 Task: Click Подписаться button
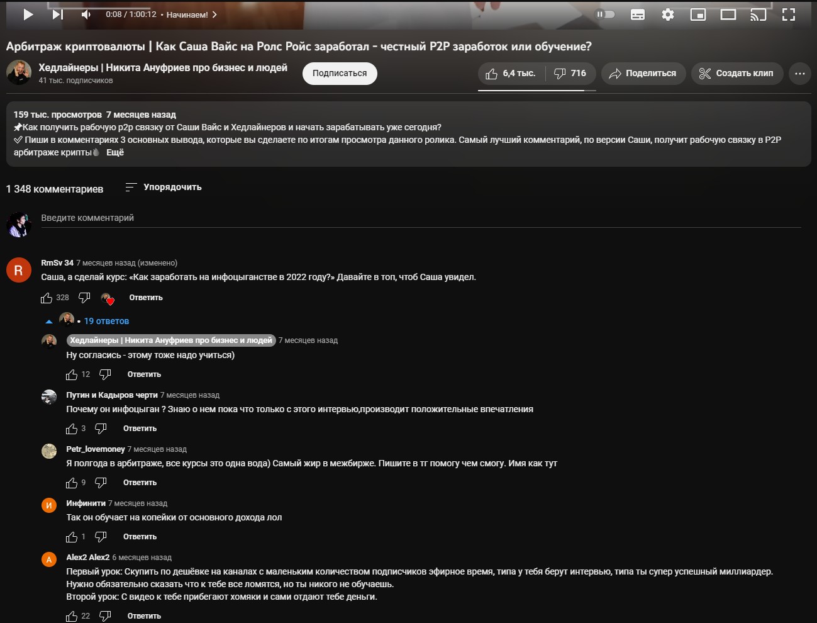point(340,73)
